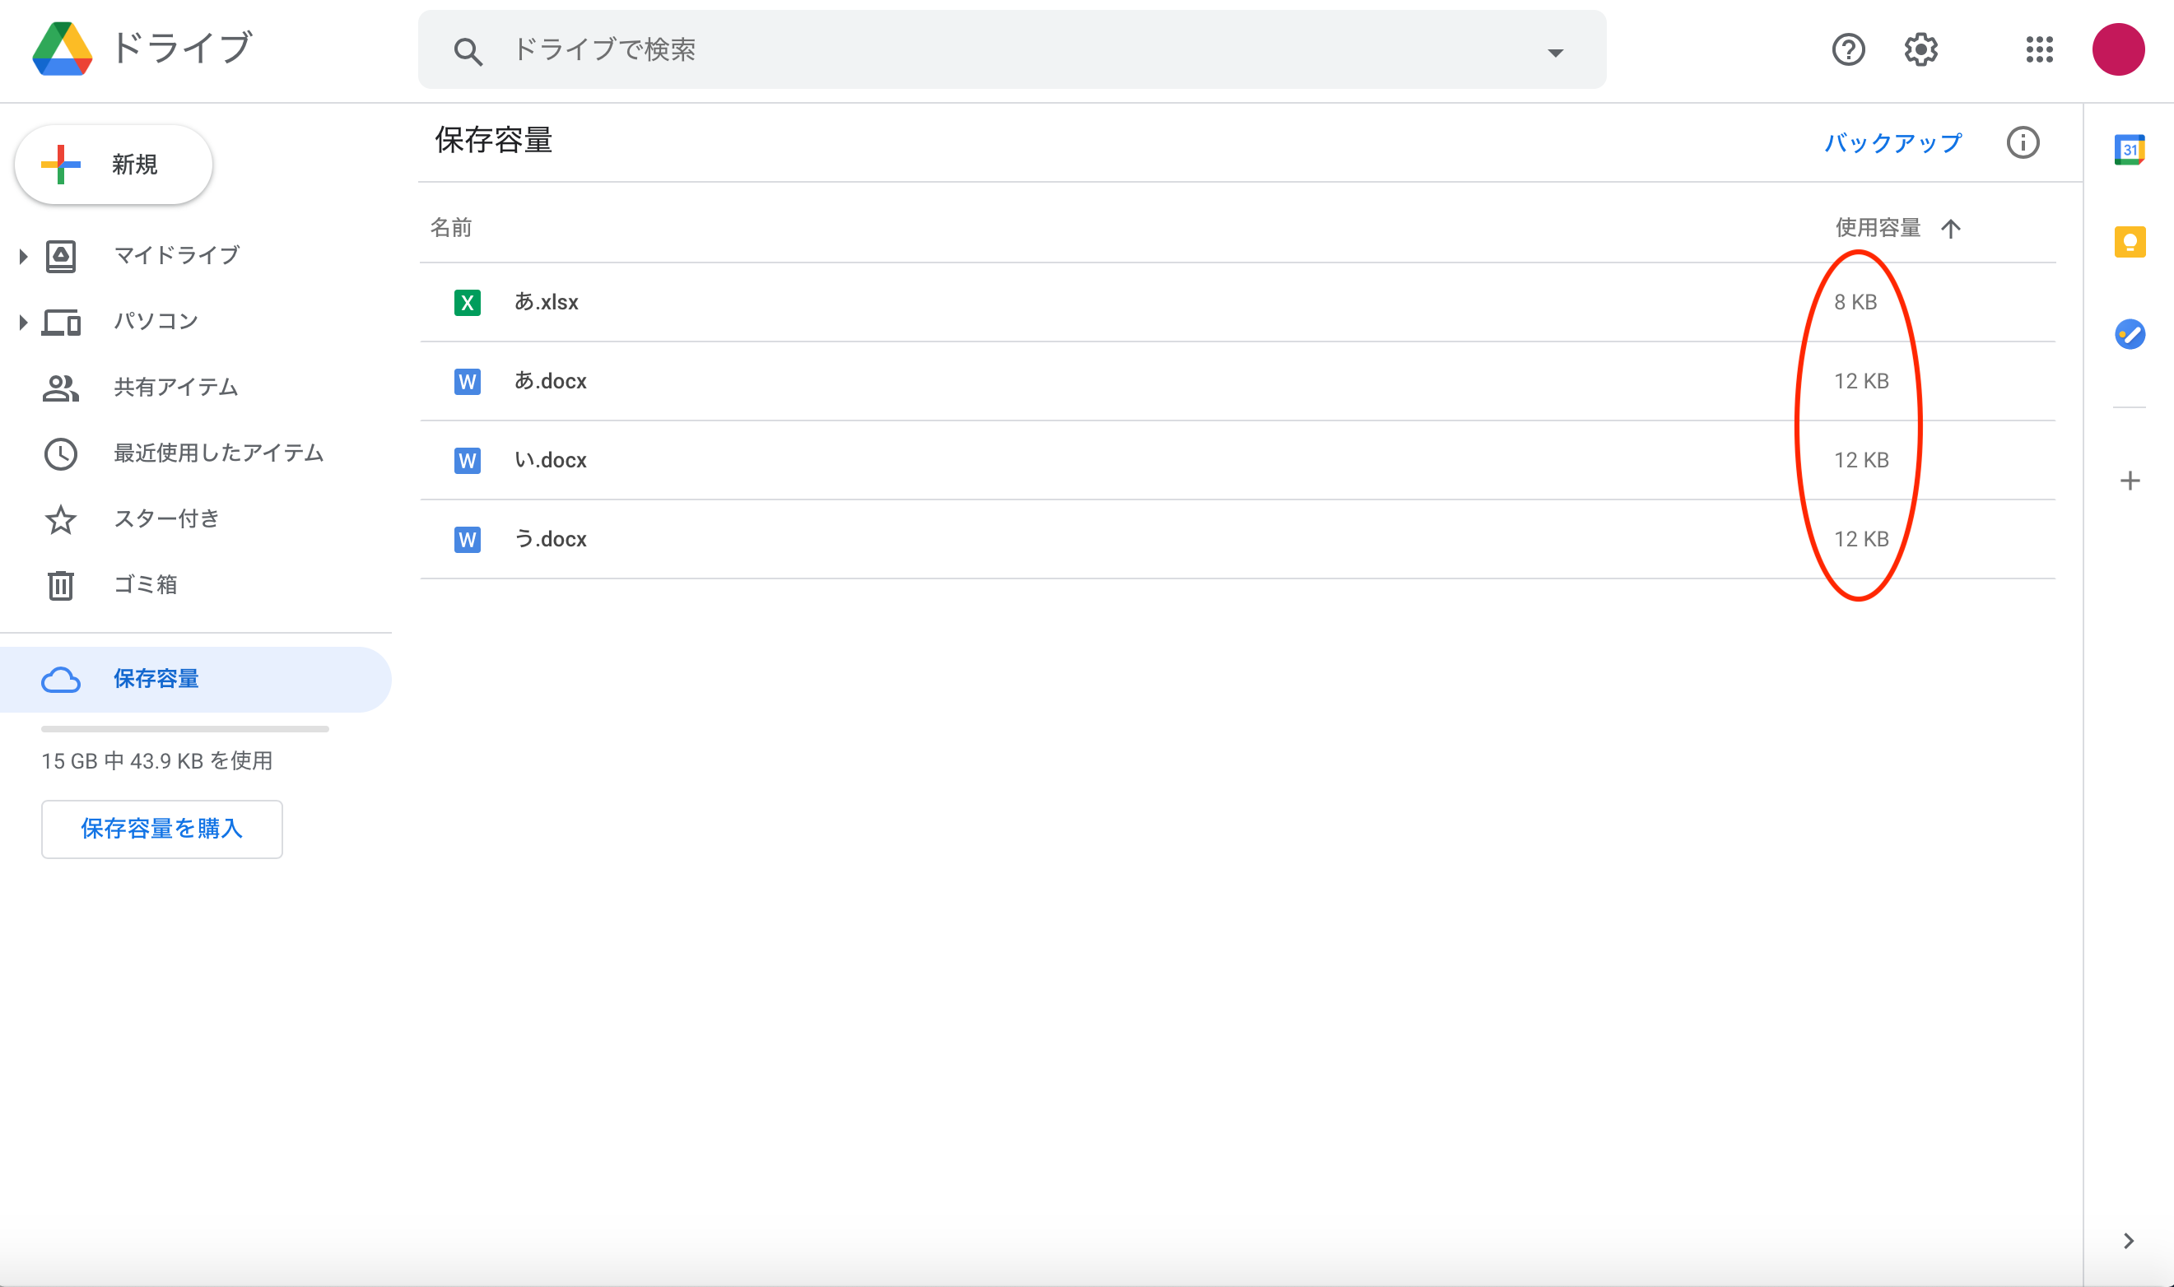Image resolution: width=2174 pixels, height=1287 pixels.
Task: Select the あ.docx file row
Action: pyautogui.click(x=1237, y=382)
